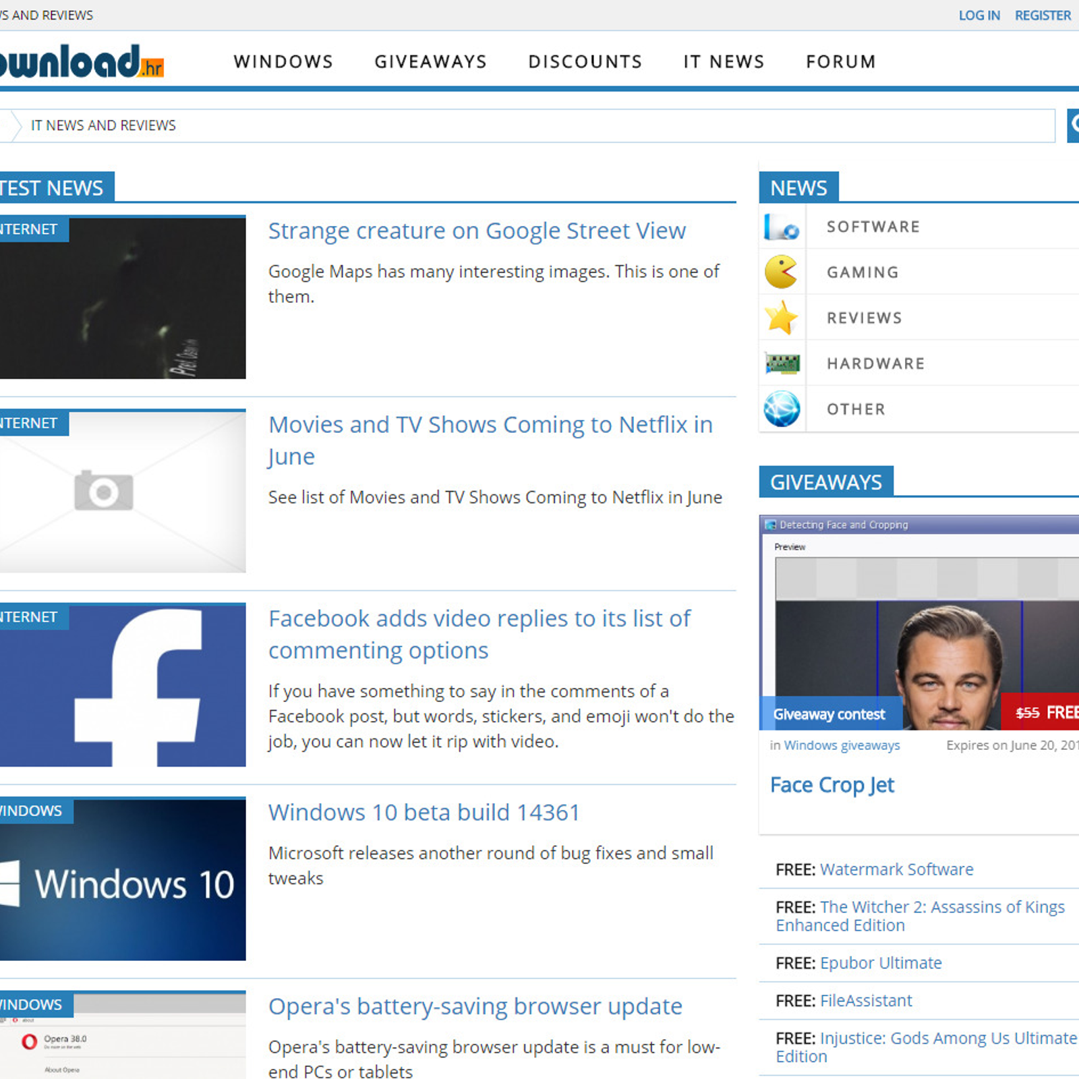Click the Windows 10 thumbnail image
The height and width of the screenshot is (1079, 1079).
pos(123,879)
